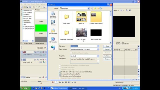Select Credit Roll generator
Screen dimensions: 160x90
pos(26,15)
